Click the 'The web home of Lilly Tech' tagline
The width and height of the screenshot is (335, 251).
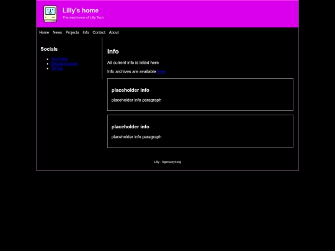tap(83, 17)
